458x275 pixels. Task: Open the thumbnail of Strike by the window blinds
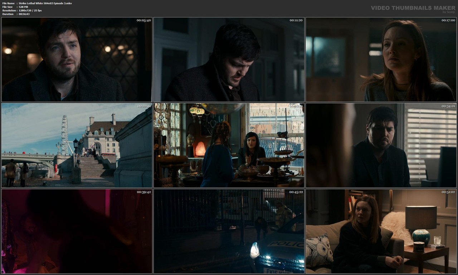coord(381,145)
